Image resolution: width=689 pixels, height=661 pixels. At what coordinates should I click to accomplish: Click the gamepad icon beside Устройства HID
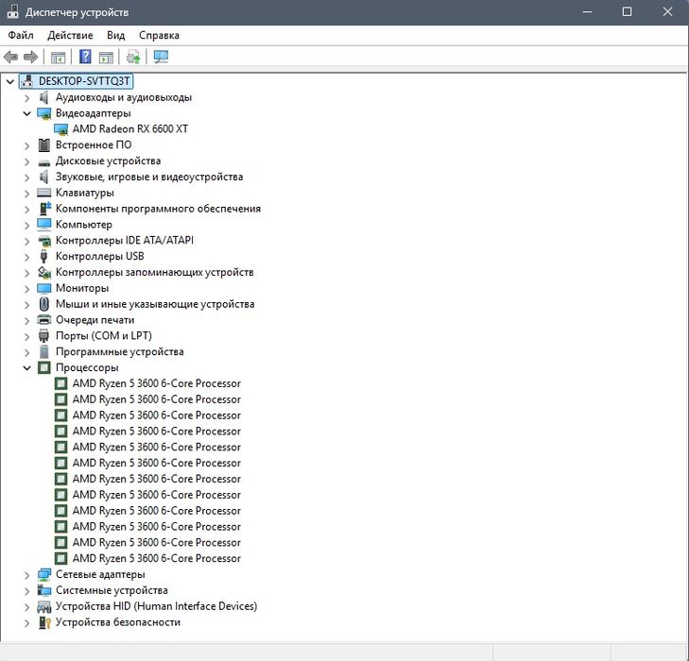(x=43, y=606)
